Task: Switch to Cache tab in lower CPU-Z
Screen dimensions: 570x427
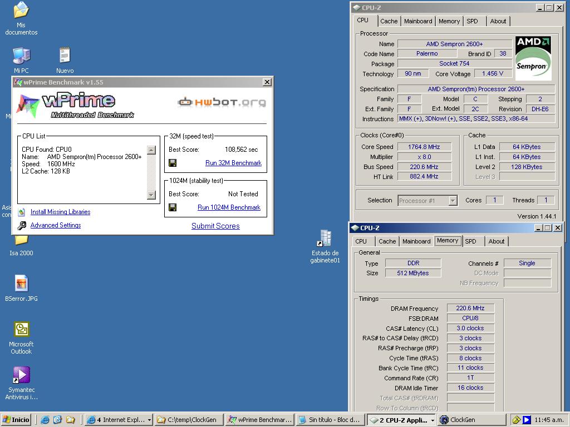Action: coord(387,241)
